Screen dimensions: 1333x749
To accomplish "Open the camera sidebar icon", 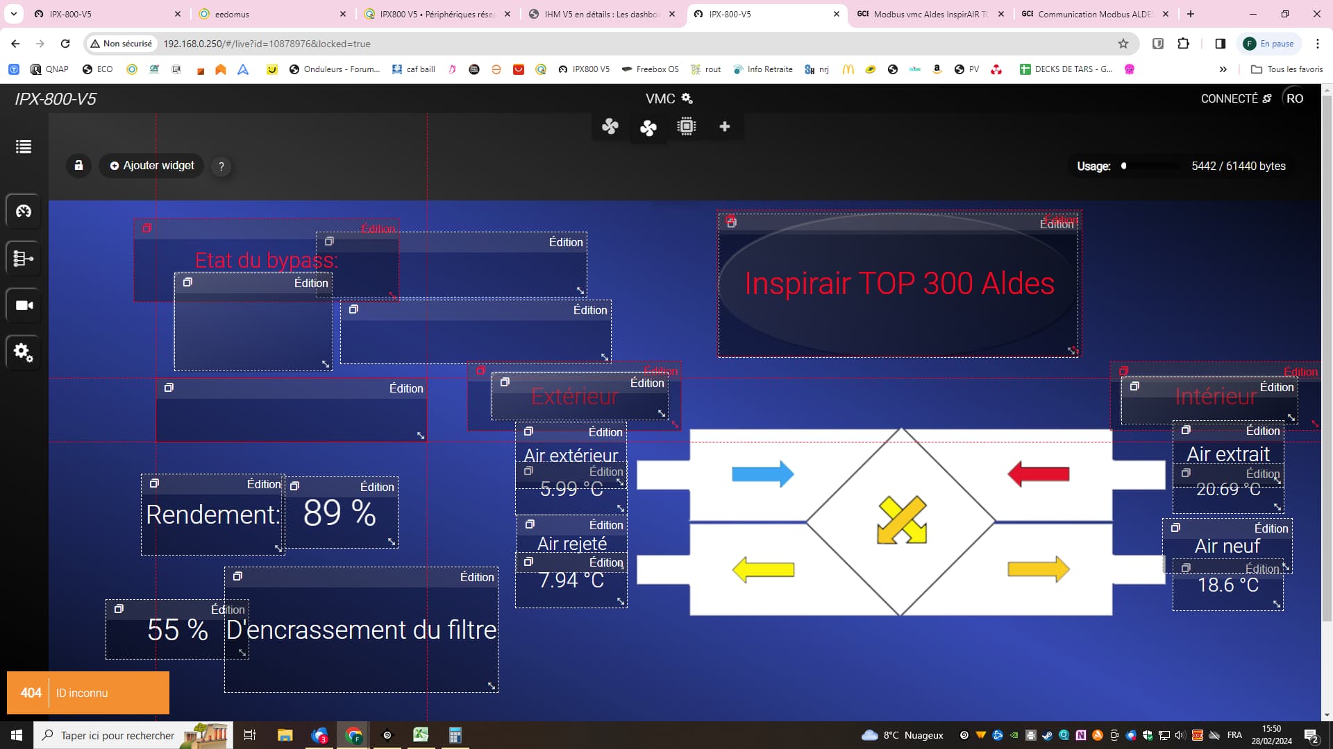I will pyautogui.click(x=24, y=305).
